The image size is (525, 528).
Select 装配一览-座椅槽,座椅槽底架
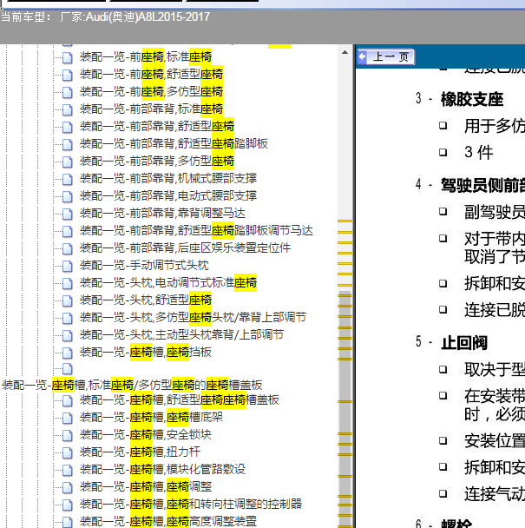[152, 418]
